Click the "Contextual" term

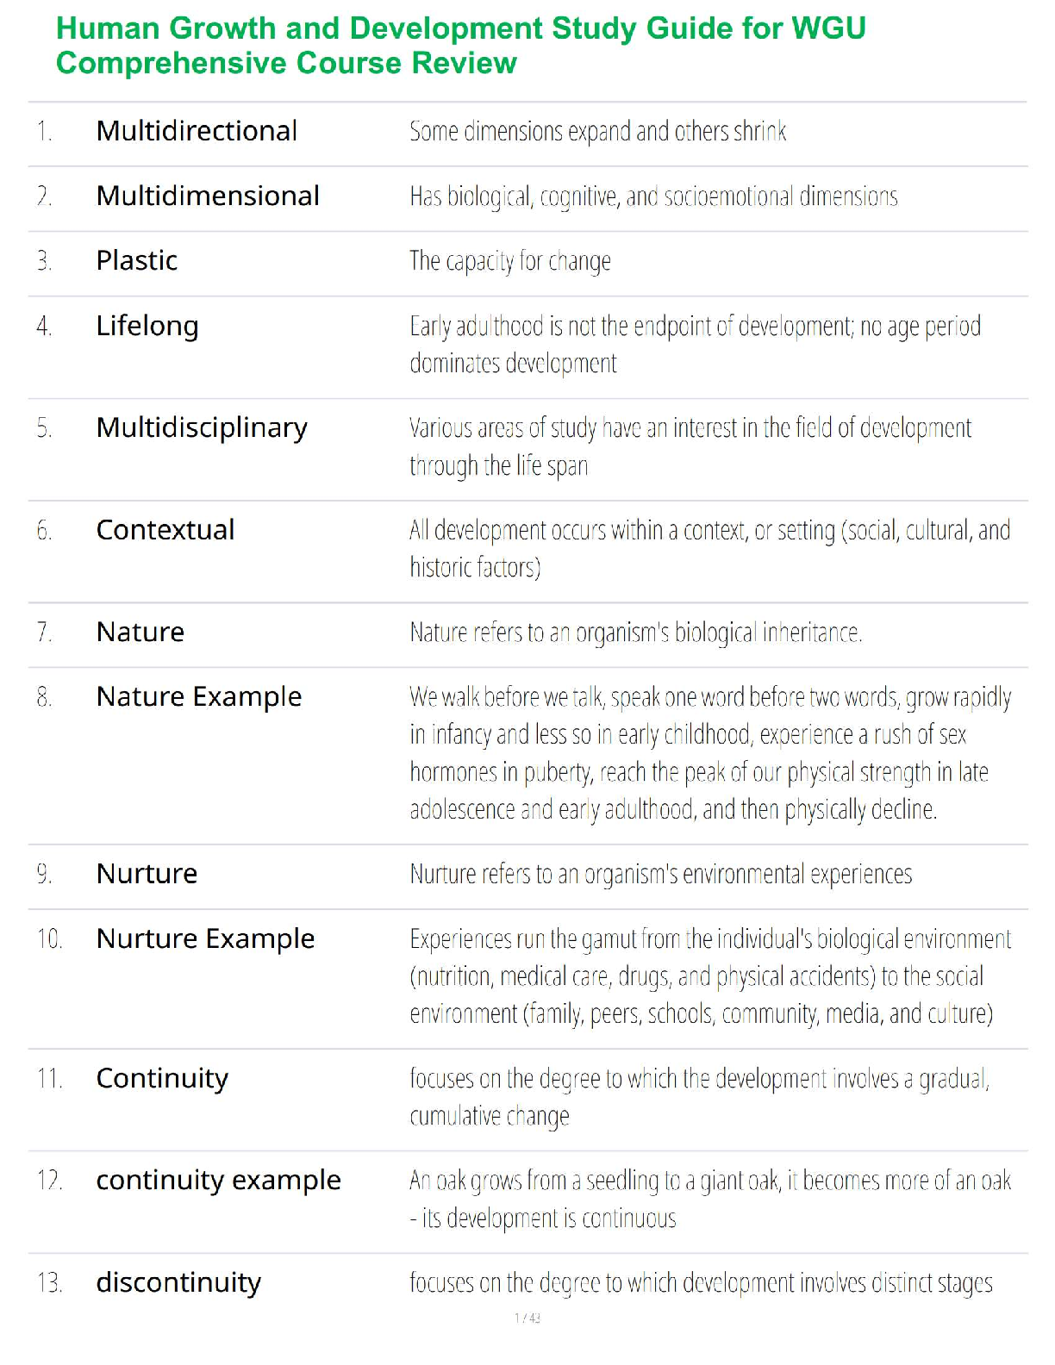165,530
